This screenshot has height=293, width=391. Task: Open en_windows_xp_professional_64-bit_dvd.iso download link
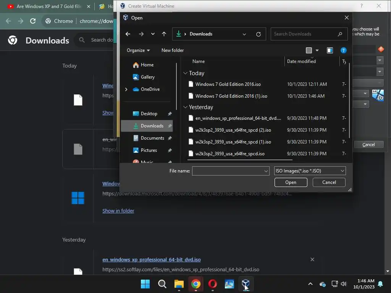click(x=151, y=259)
